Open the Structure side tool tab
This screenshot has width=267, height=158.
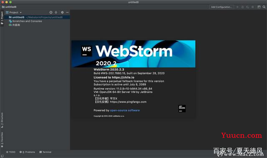(2, 120)
